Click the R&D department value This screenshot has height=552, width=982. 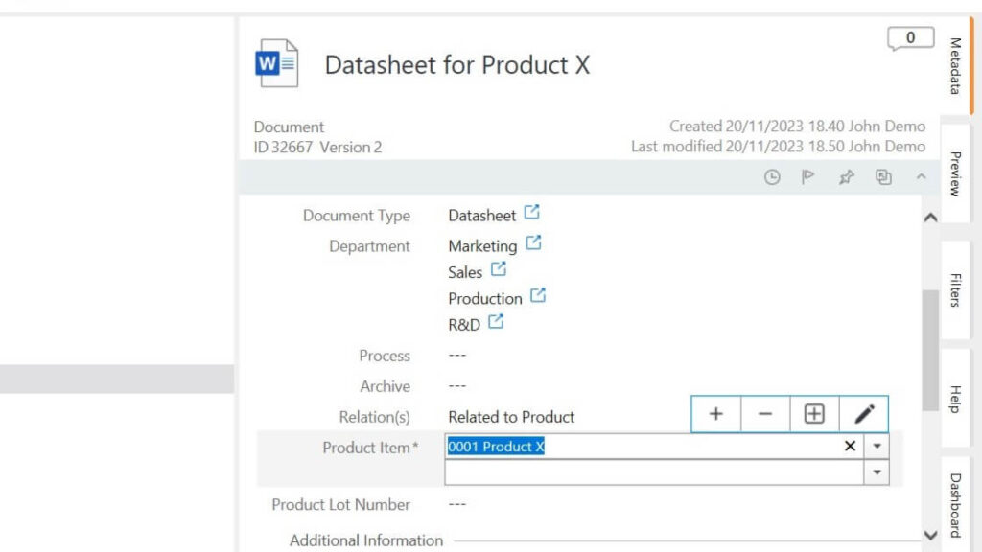(464, 325)
